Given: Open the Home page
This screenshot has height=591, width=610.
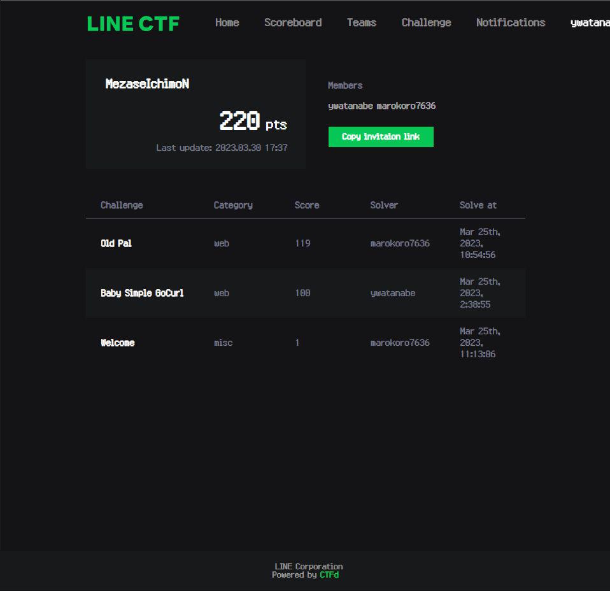Looking at the screenshot, I should pos(227,22).
